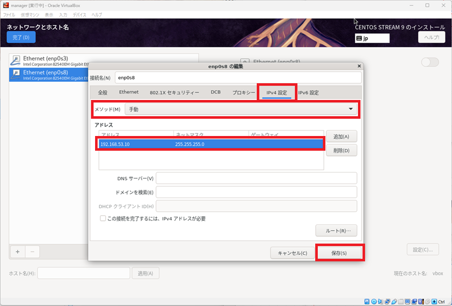452x306 pixels.
Task: Add a network device with plus button
Action: click(x=18, y=252)
